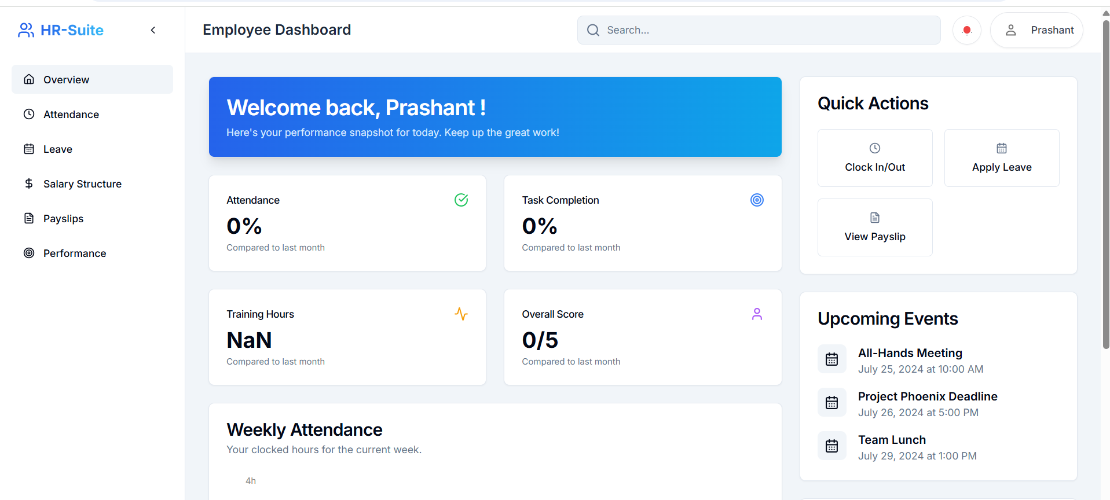Click the green check icon on Attendance card

[461, 200]
